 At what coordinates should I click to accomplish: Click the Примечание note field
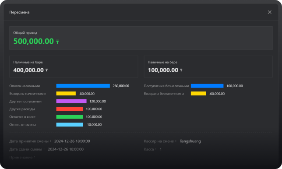tap(22, 157)
